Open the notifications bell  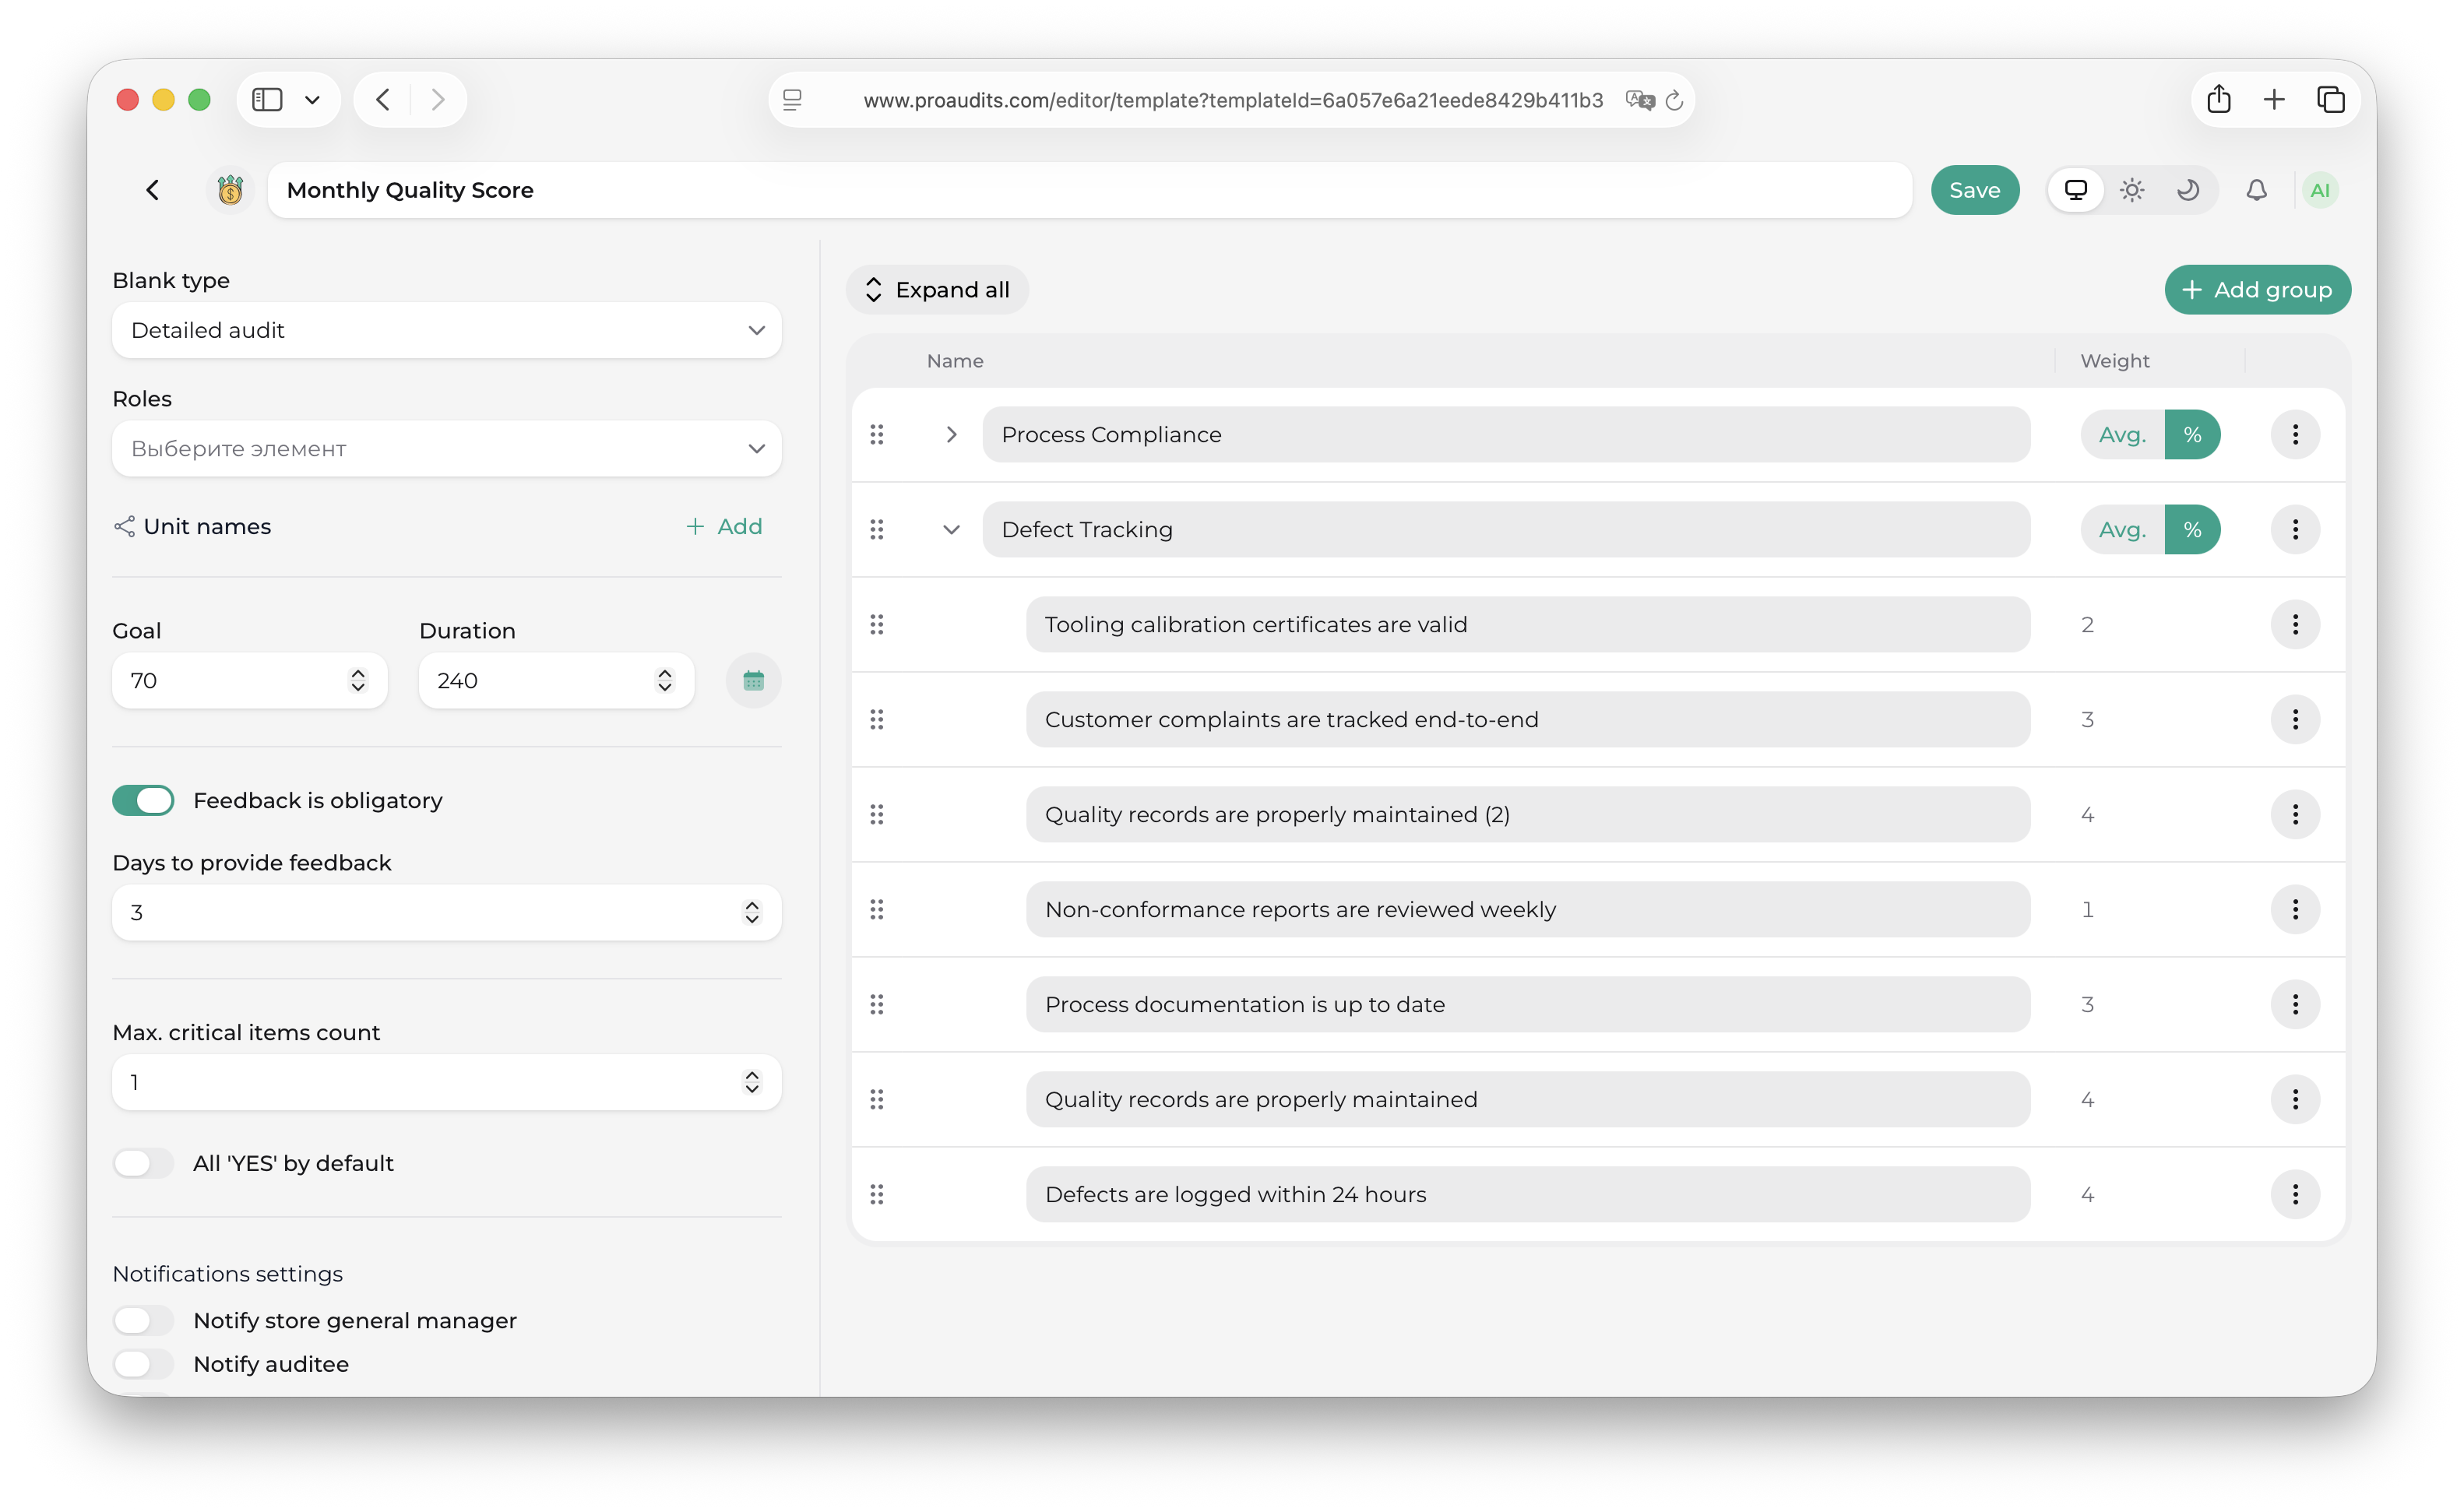[2257, 190]
